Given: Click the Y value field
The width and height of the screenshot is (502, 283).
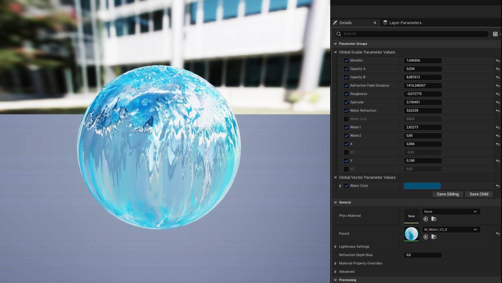Looking at the screenshot, I should pyautogui.click(x=423, y=161).
